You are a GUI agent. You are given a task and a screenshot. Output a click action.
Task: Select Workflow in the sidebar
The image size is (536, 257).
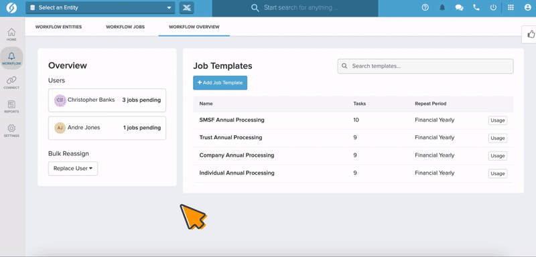[11, 58]
